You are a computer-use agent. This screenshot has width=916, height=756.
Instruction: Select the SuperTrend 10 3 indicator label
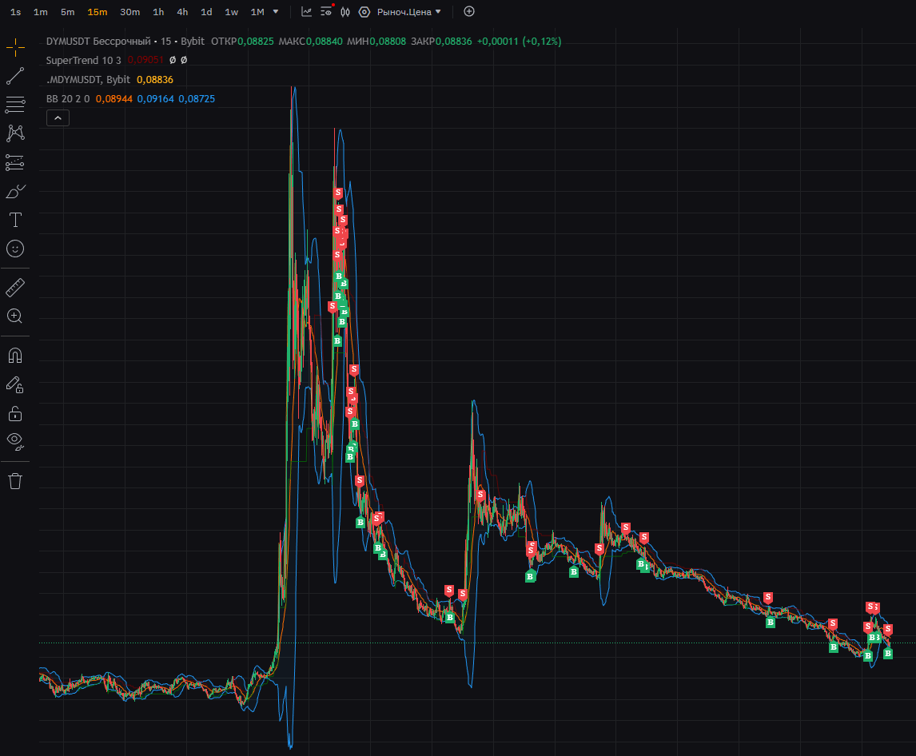pyautogui.click(x=84, y=60)
